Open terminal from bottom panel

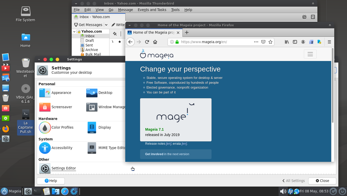click(x=37, y=191)
